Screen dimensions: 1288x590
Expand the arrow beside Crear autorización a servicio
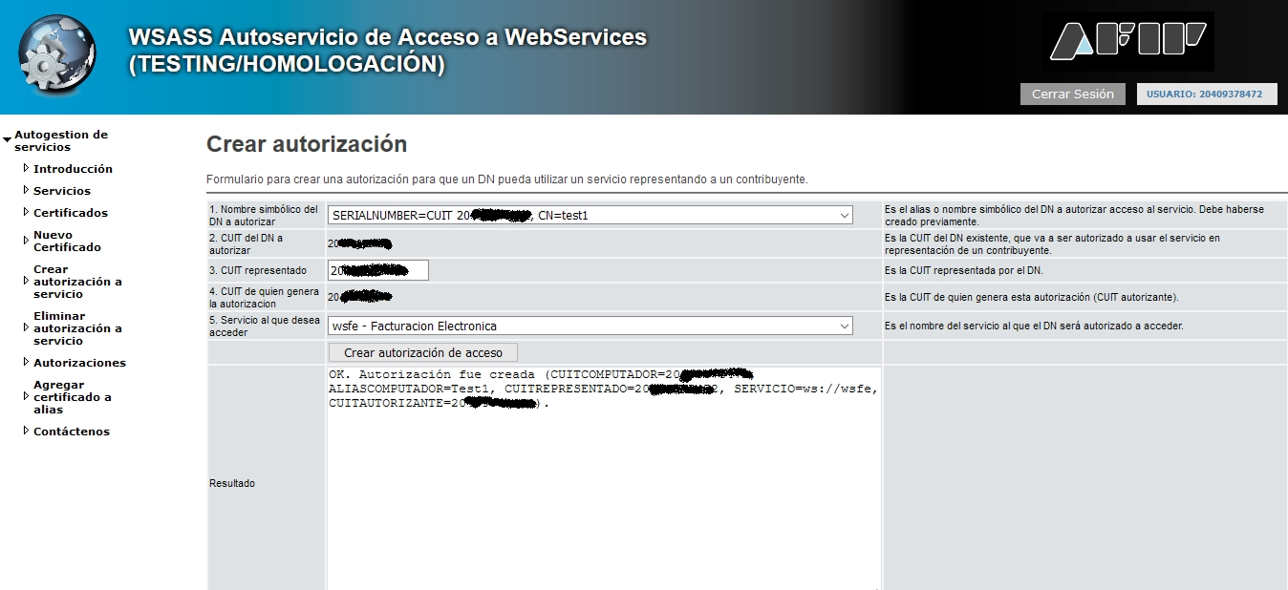click(x=26, y=282)
